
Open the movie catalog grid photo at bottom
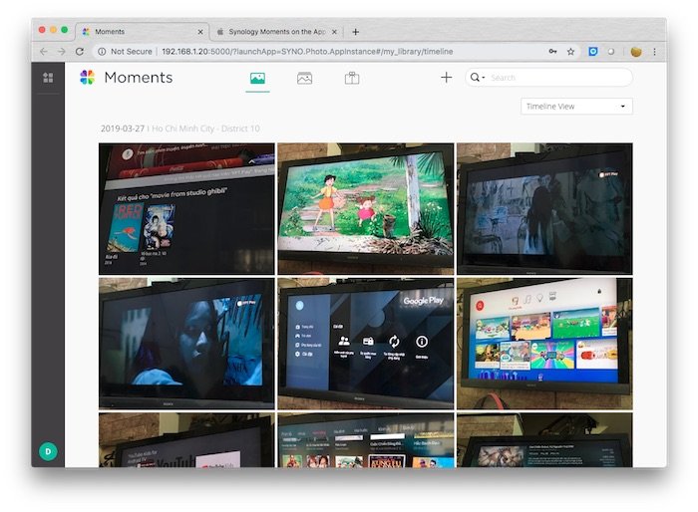[x=366, y=440]
